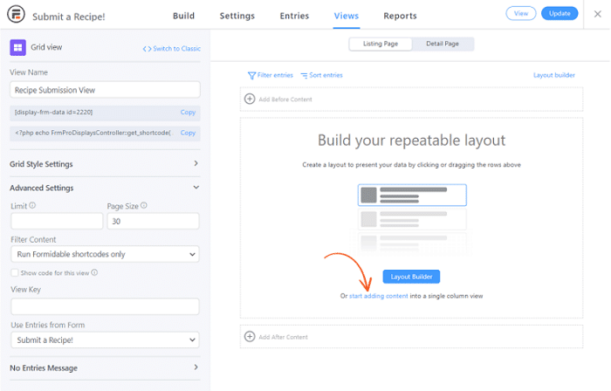Click the Limit input field
This screenshot has width=611, height=391.
pos(57,221)
